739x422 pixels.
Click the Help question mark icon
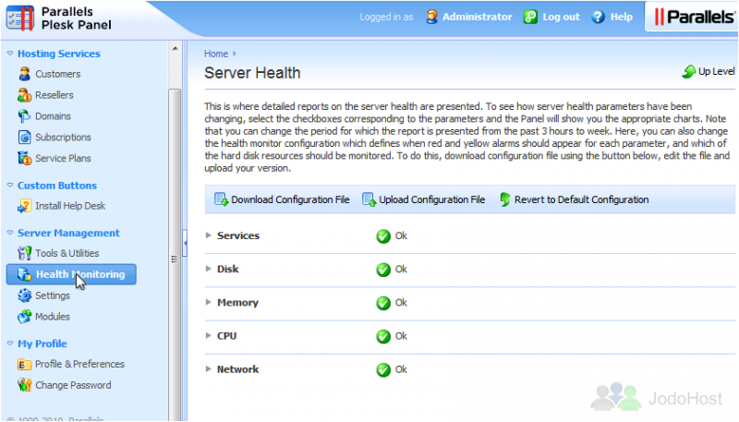[x=598, y=17]
